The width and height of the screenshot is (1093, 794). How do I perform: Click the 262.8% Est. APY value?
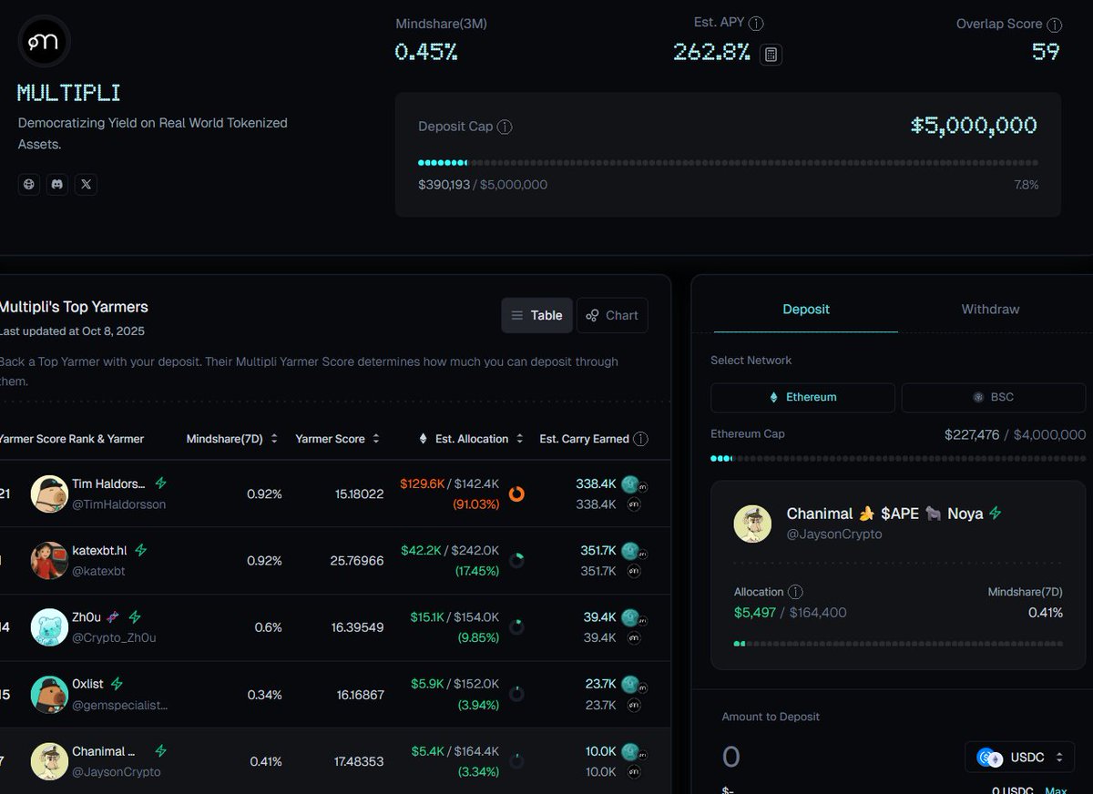711,53
